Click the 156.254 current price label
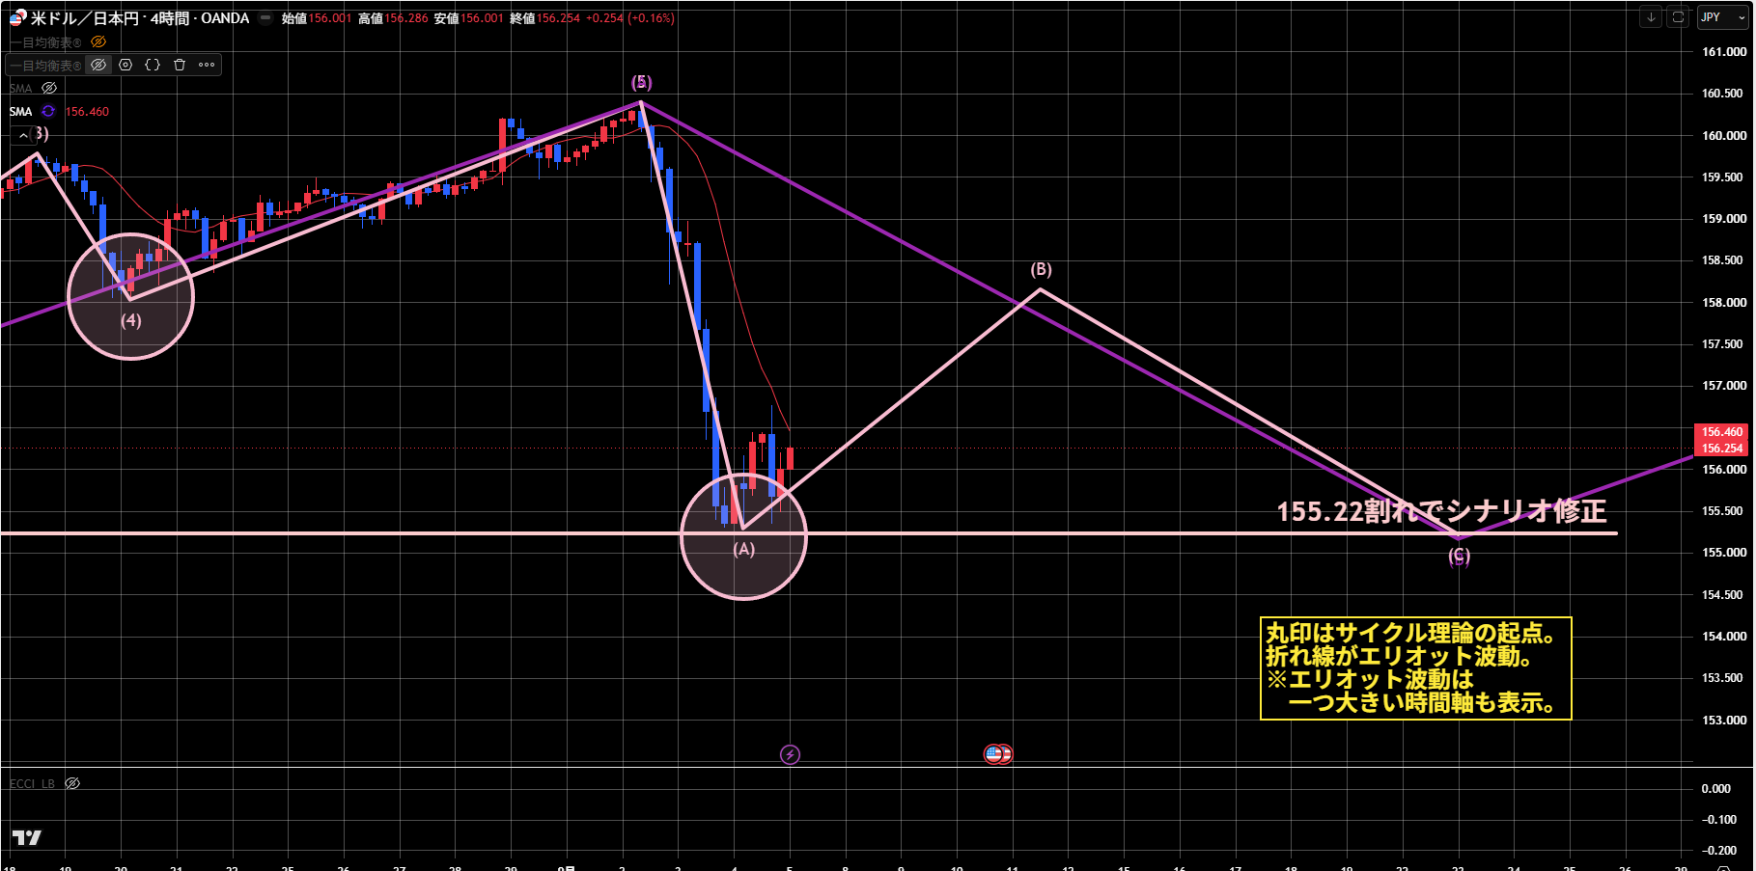The image size is (1756, 871). 1721,449
